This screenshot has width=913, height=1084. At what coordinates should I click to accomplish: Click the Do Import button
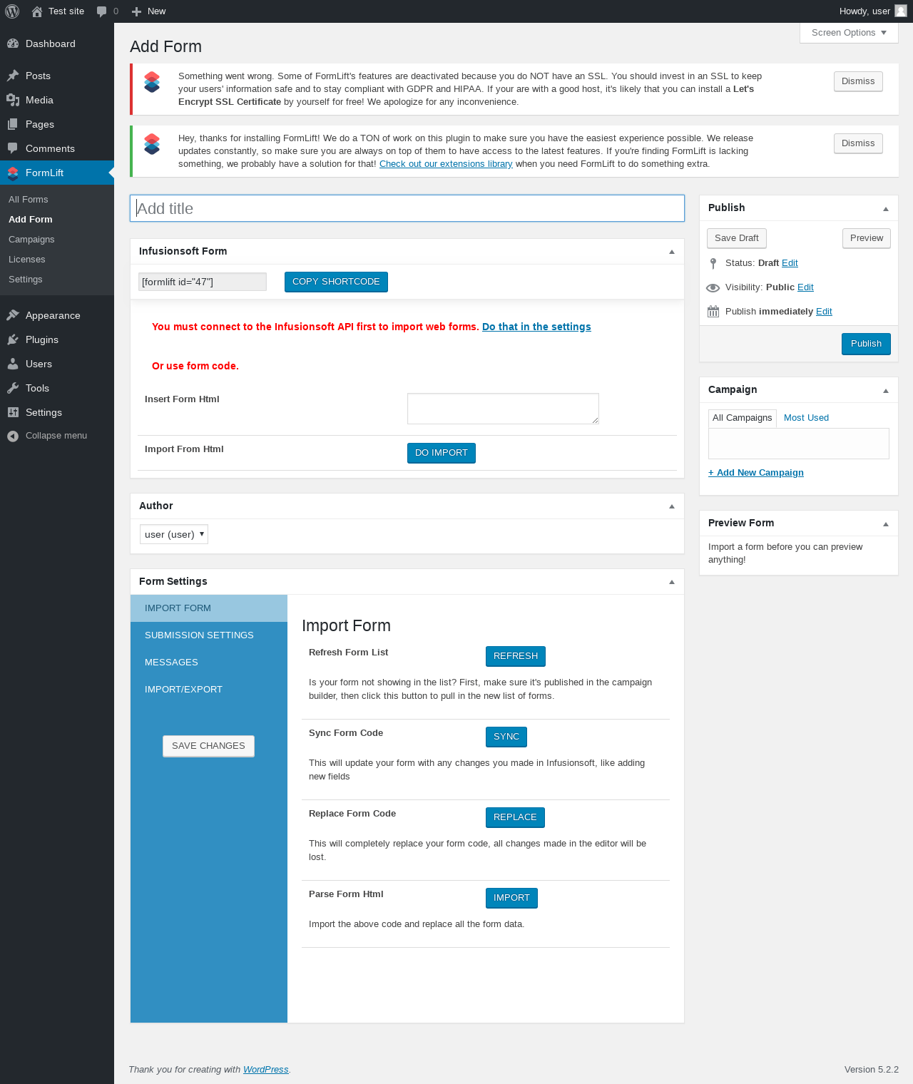click(x=442, y=453)
